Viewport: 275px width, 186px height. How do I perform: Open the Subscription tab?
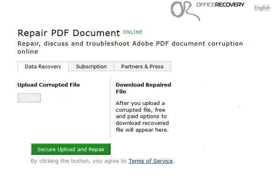tap(91, 66)
